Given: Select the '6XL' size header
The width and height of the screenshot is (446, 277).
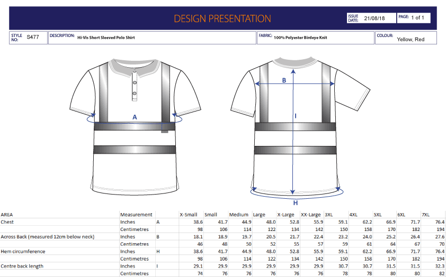Looking at the screenshot, I should [401, 215].
